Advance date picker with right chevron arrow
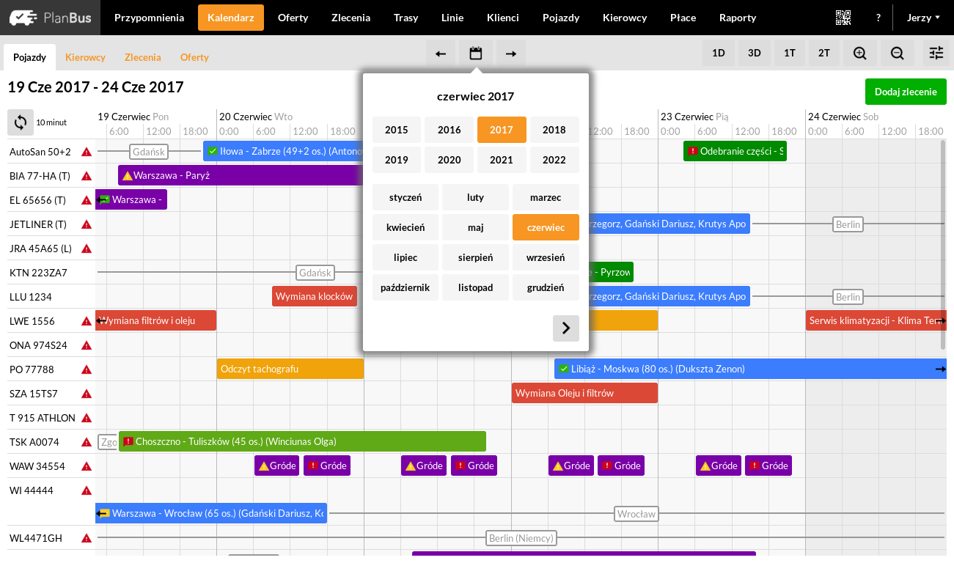Viewport: 954px width, 563px height. (x=565, y=328)
